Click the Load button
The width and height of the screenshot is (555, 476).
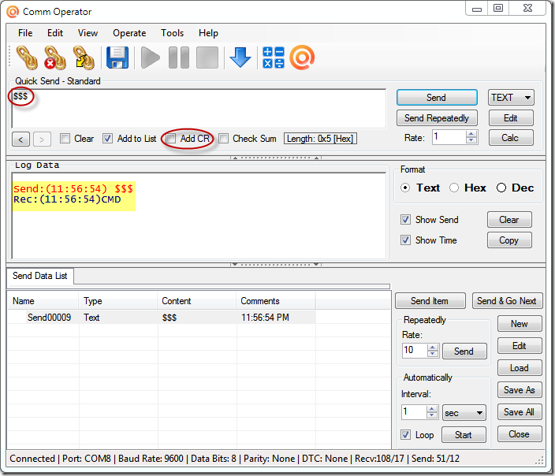coord(520,368)
